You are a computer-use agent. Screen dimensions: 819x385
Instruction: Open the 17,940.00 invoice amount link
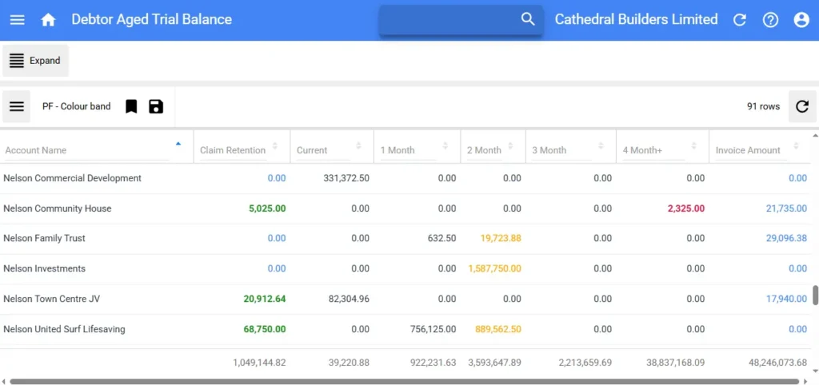(x=787, y=299)
